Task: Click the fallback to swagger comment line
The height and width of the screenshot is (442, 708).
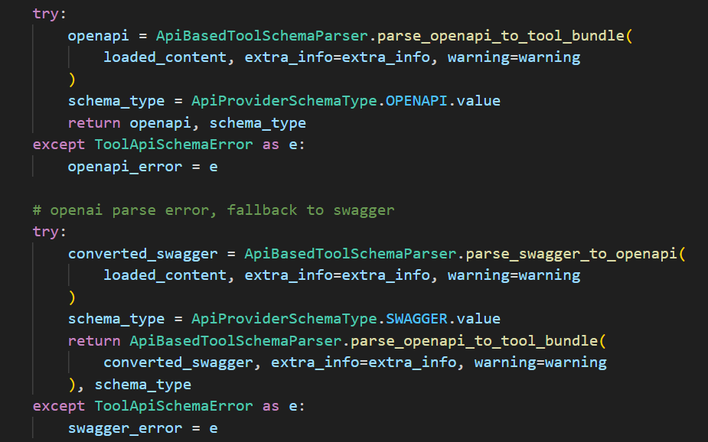Action: tap(214, 210)
